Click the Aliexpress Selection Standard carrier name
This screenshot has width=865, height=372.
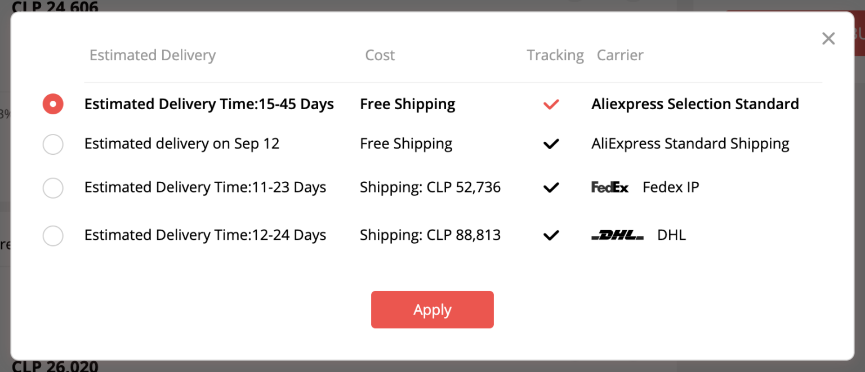point(695,104)
